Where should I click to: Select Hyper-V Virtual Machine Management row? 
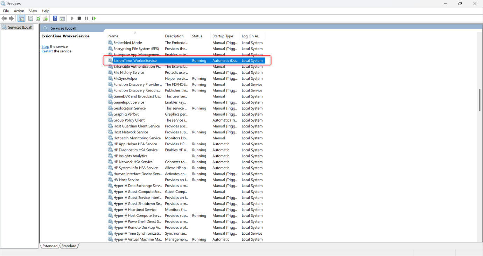pos(186,239)
